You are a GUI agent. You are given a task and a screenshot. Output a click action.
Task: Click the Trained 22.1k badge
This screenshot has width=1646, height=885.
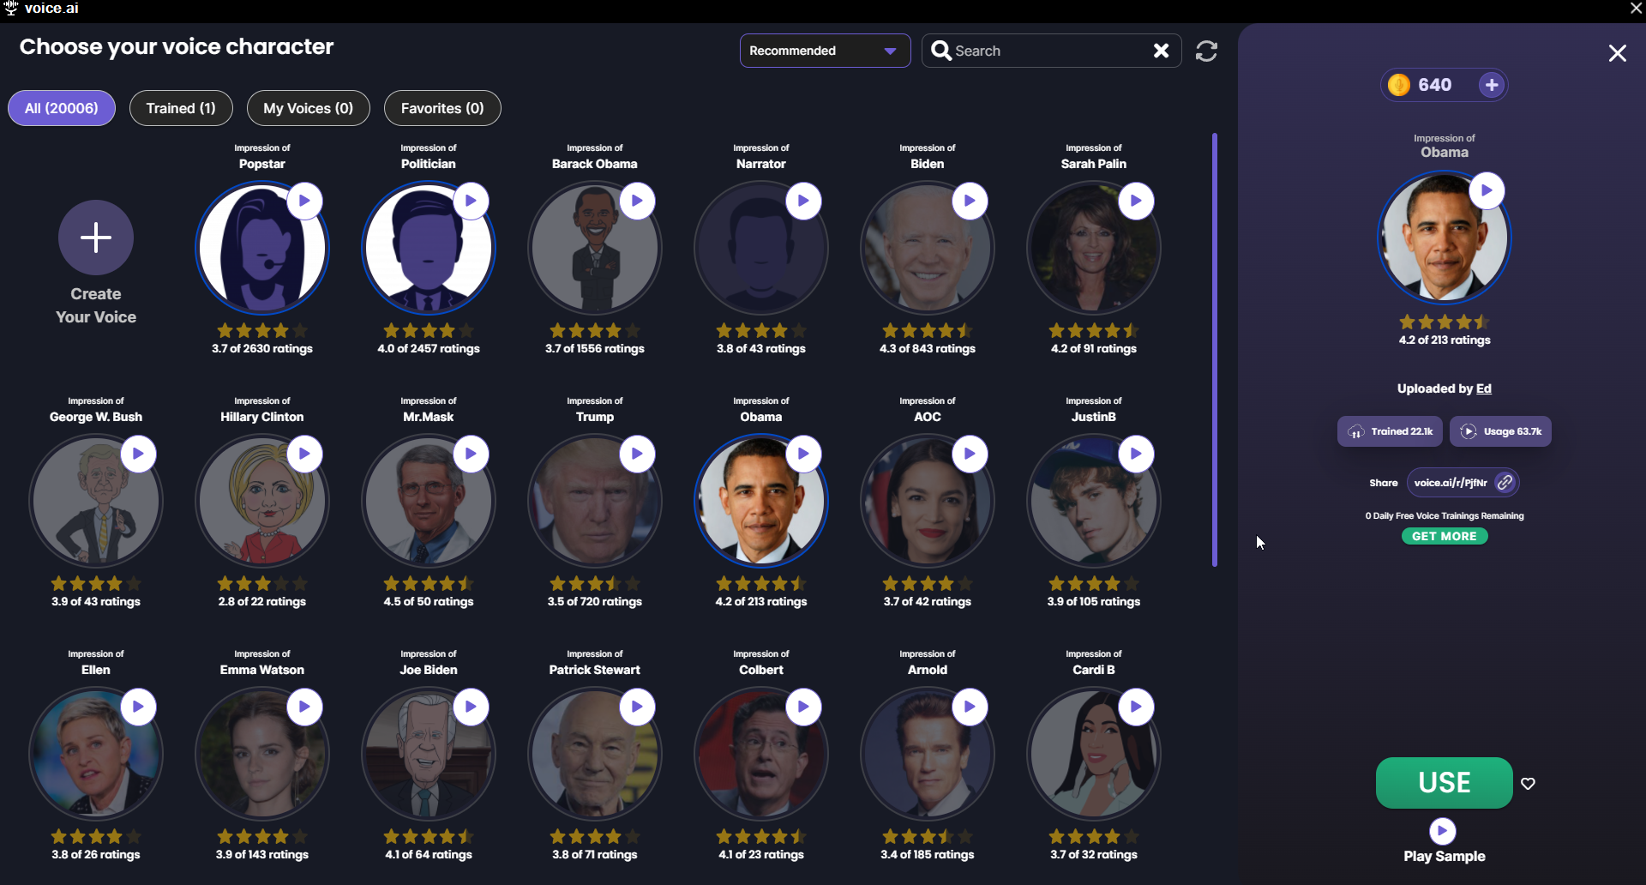pyautogui.click(x=1390, y=431)
